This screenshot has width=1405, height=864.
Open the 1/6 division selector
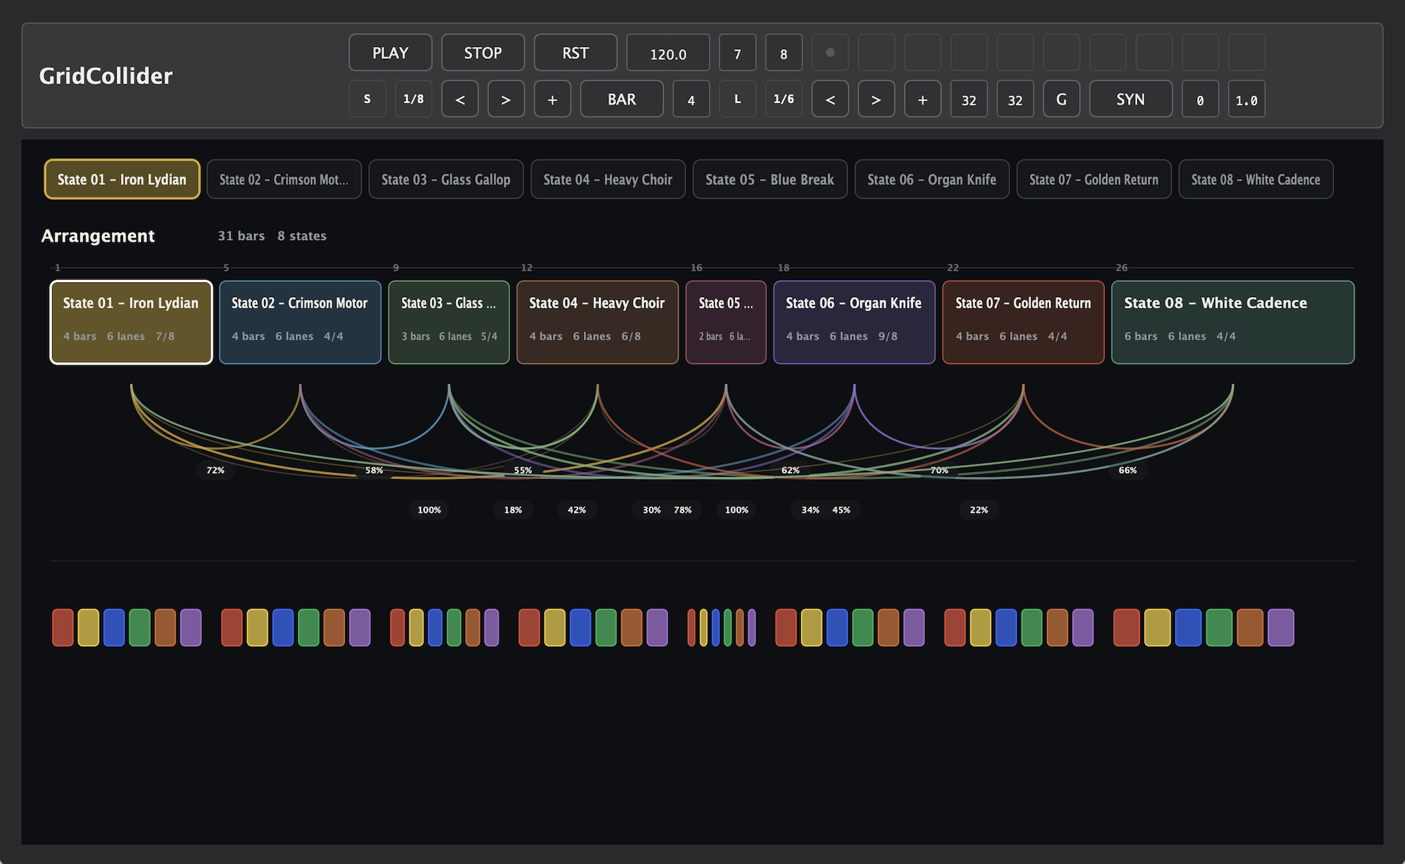click(784, 99)
